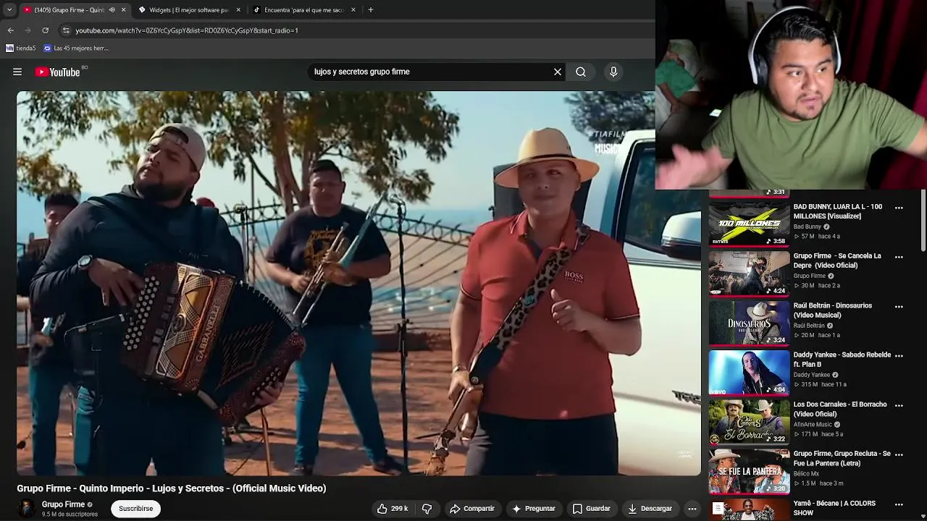Reload the page
Viewport: 927px width, 521px height.
pos(46,30)
